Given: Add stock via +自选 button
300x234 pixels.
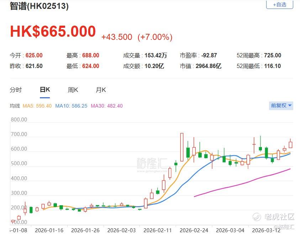Looking at the screenshot, I should point(279,5).
